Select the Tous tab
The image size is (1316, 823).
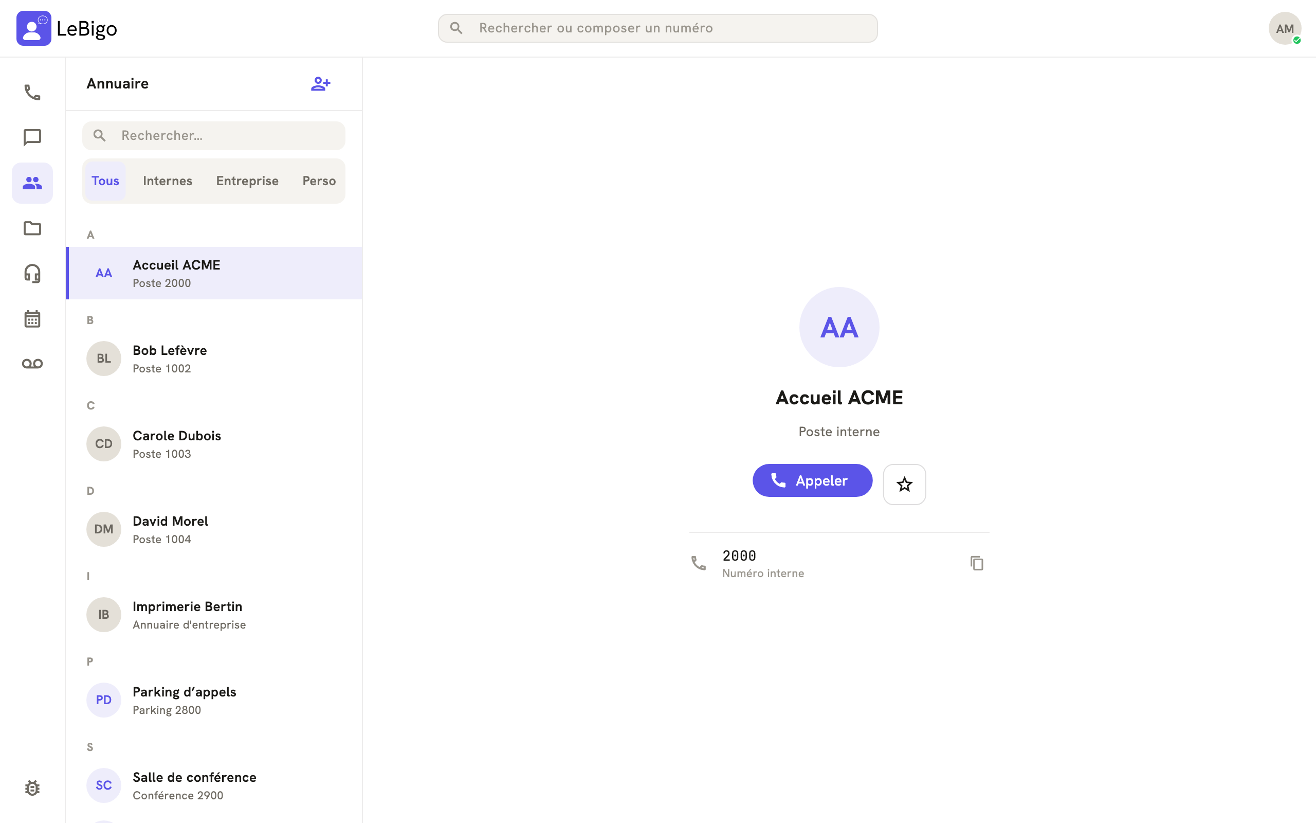(105, 181)
